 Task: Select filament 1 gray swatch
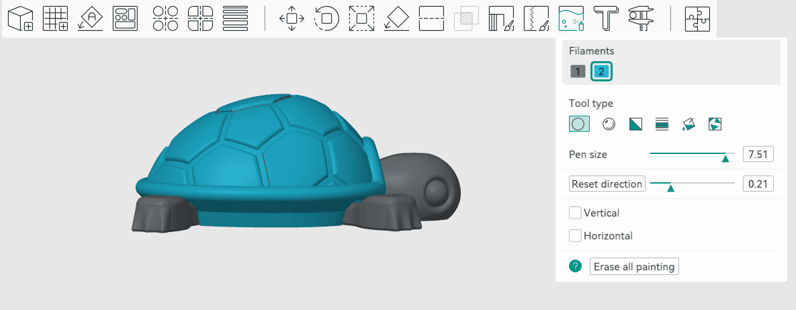click(578, 72)
